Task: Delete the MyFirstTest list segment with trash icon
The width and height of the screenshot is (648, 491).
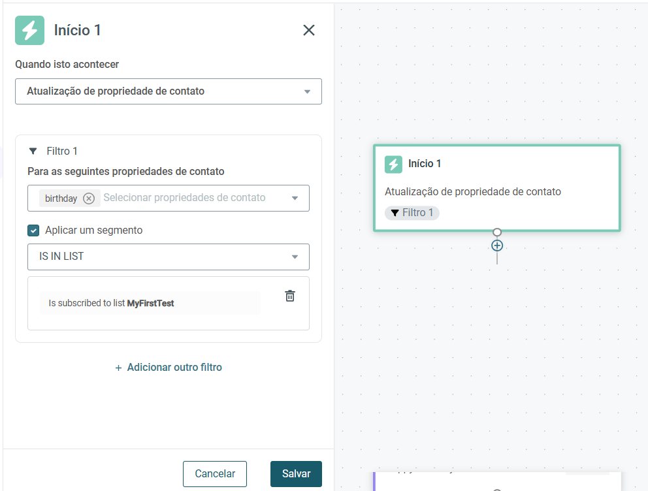Action: [x=290, y=296]
